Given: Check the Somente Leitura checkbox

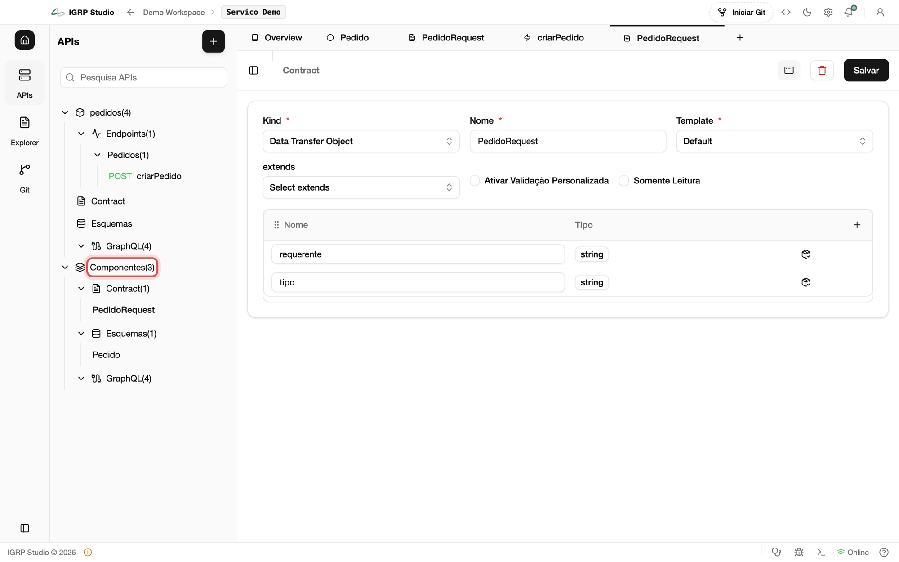Looking at the screenshot, I should pyautogui.click(x=624, y=181).
